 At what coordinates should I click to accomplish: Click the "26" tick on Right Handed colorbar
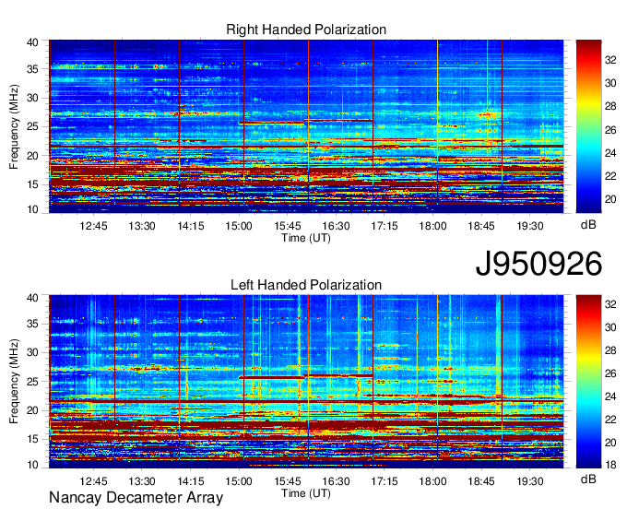[610, 130]
